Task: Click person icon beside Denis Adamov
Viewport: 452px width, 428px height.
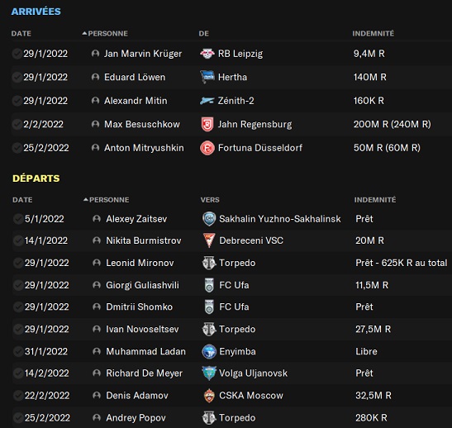Action: pos(97,396)
